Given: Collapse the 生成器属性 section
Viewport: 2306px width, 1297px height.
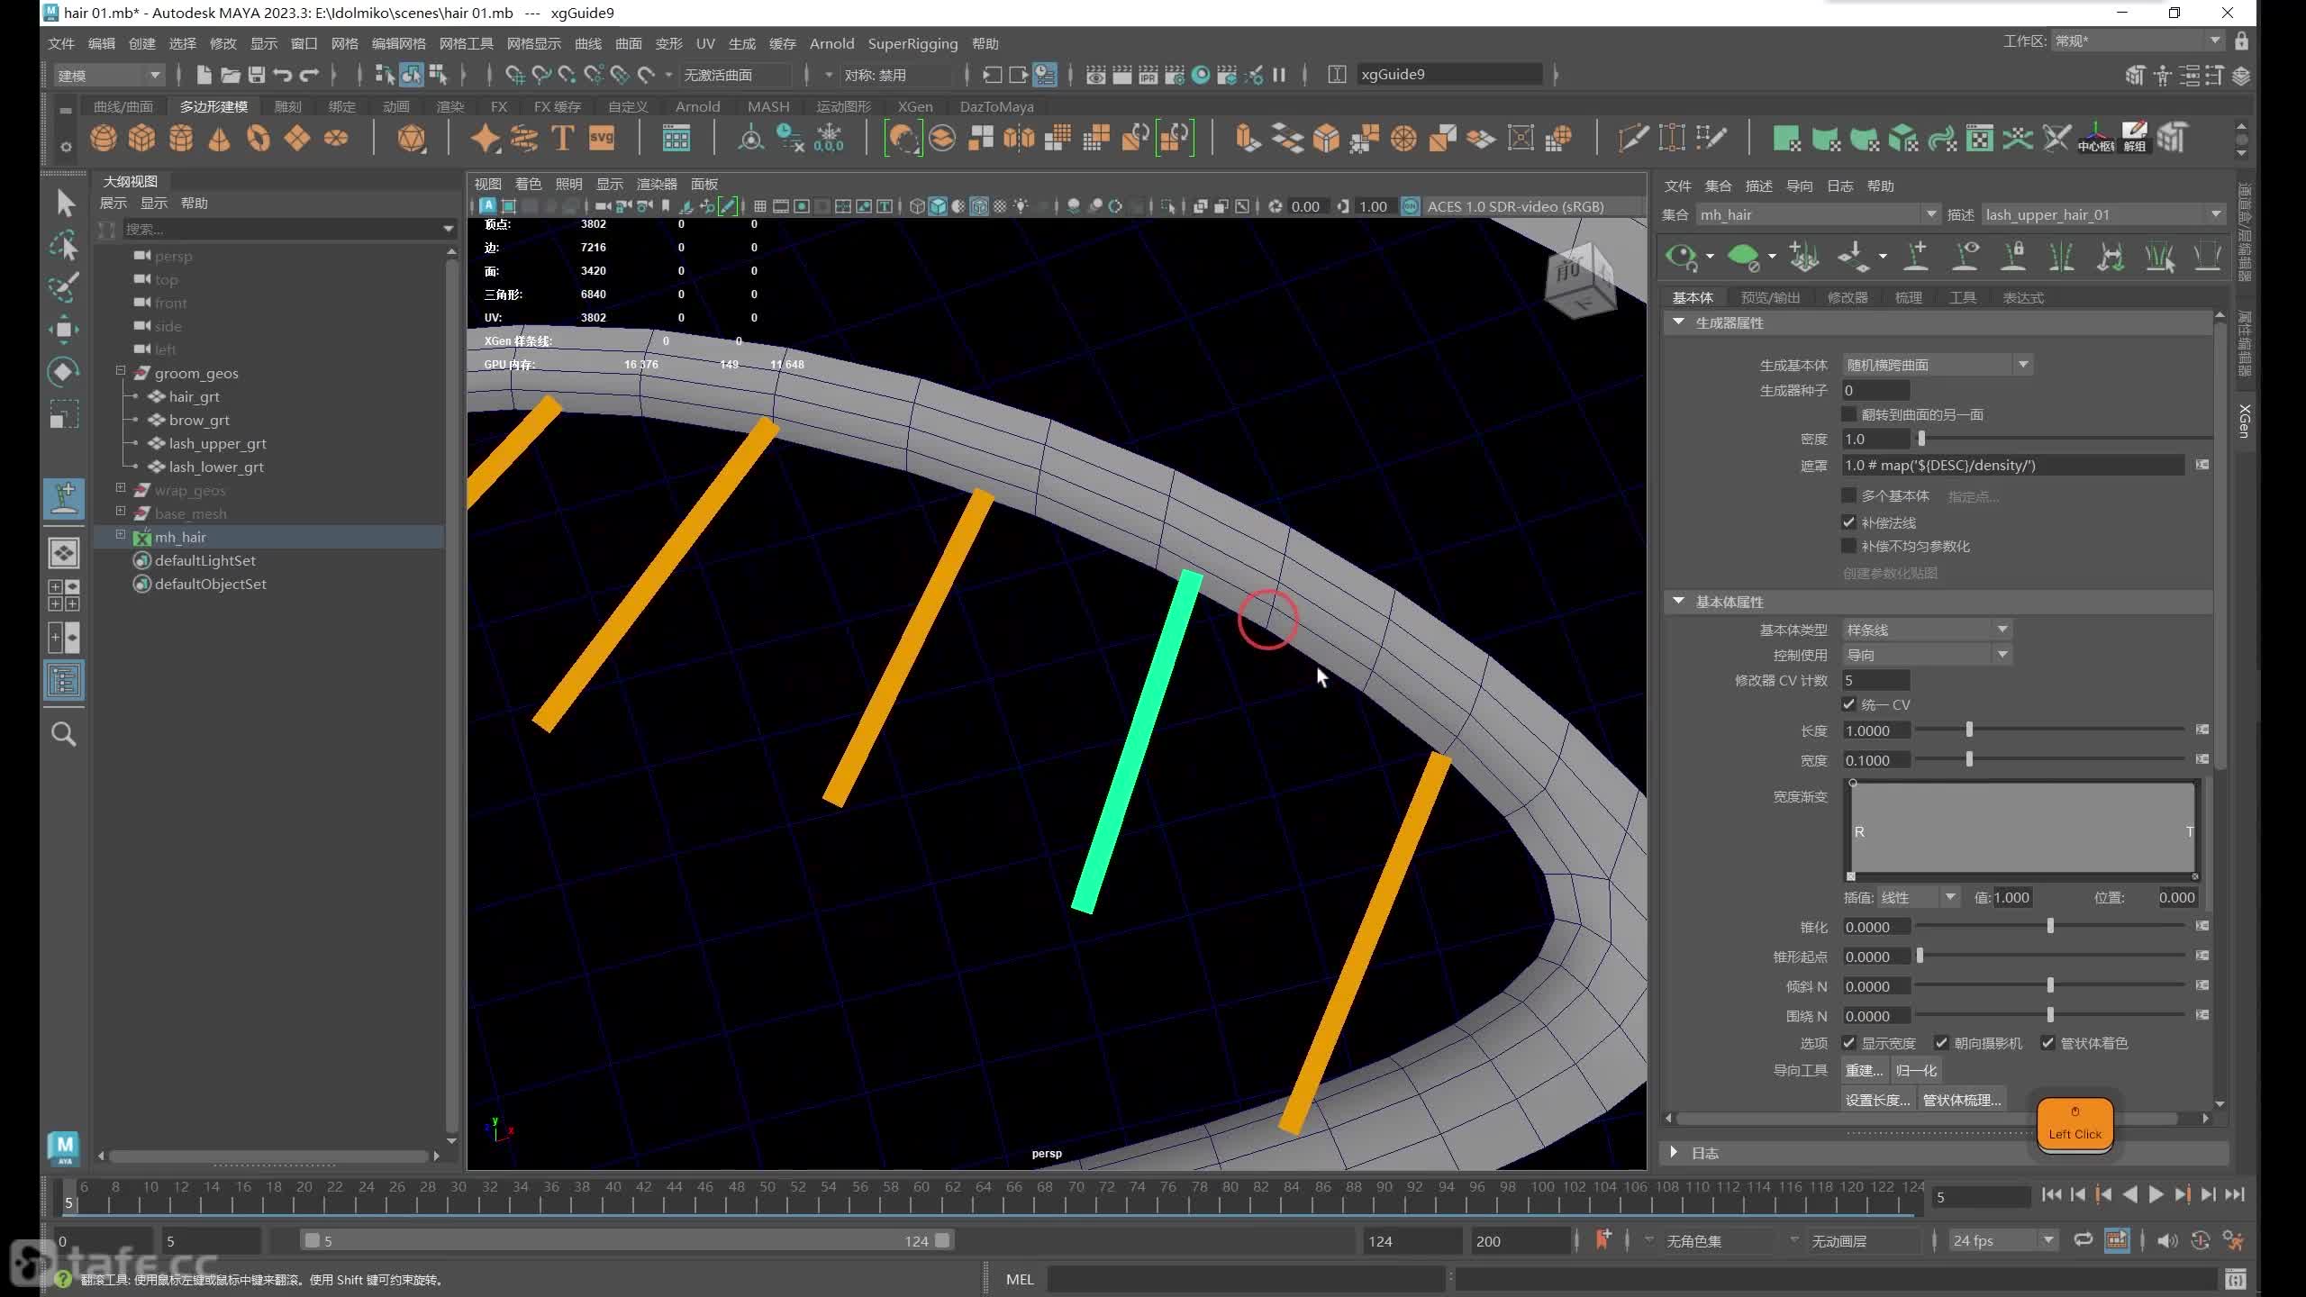Looking at the screenshot, I should coord(1678,322).
